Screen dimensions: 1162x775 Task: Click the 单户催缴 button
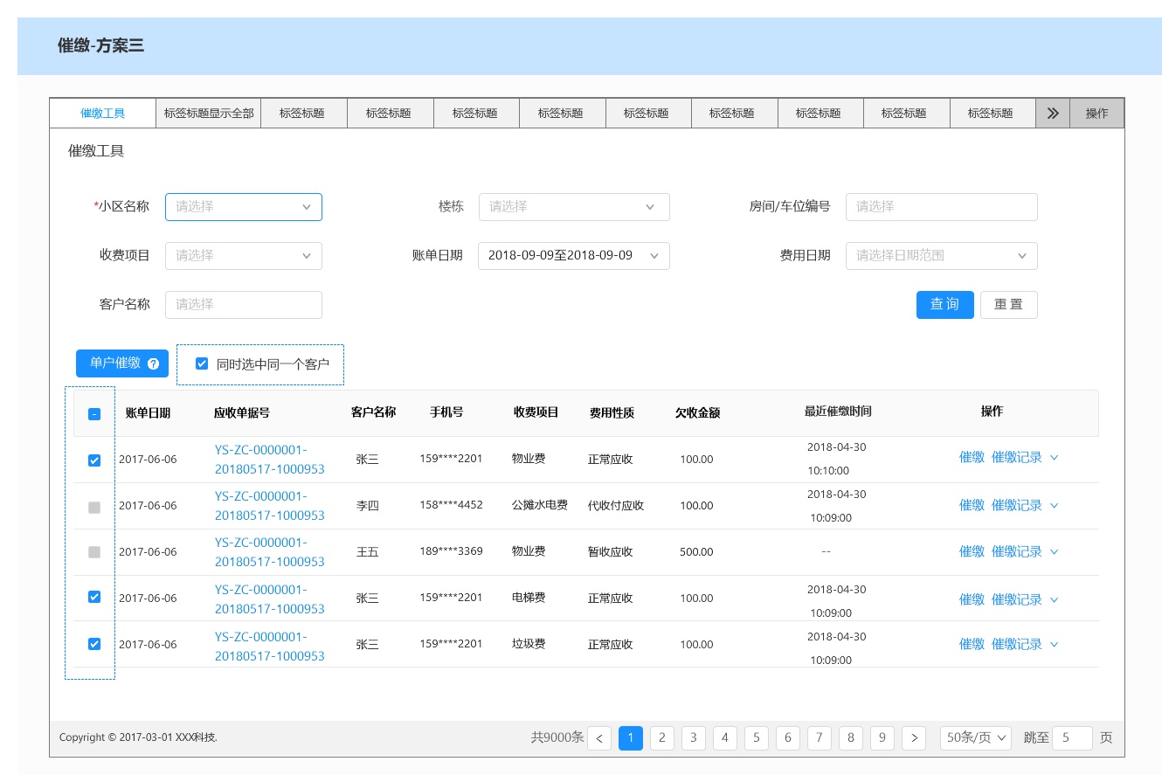(122, 363)
